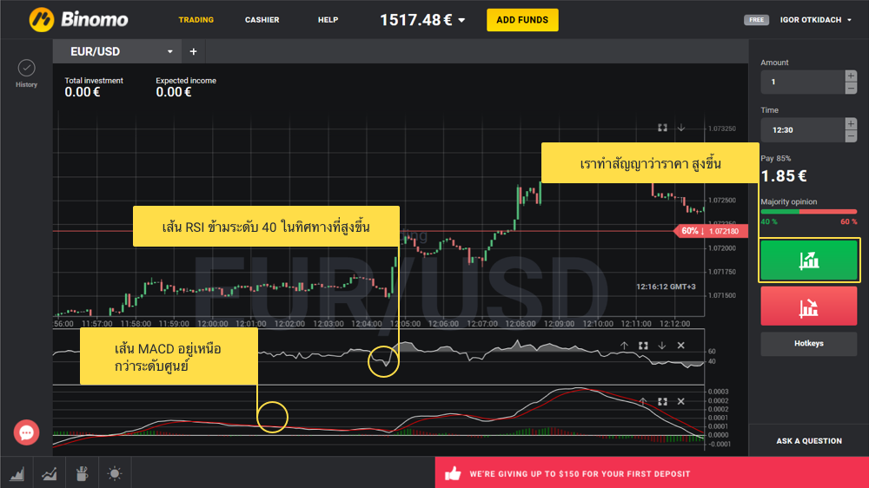Maximize the MACD indicator panel
This screenshot has height=488, width=869.
[x=662, y=402]
